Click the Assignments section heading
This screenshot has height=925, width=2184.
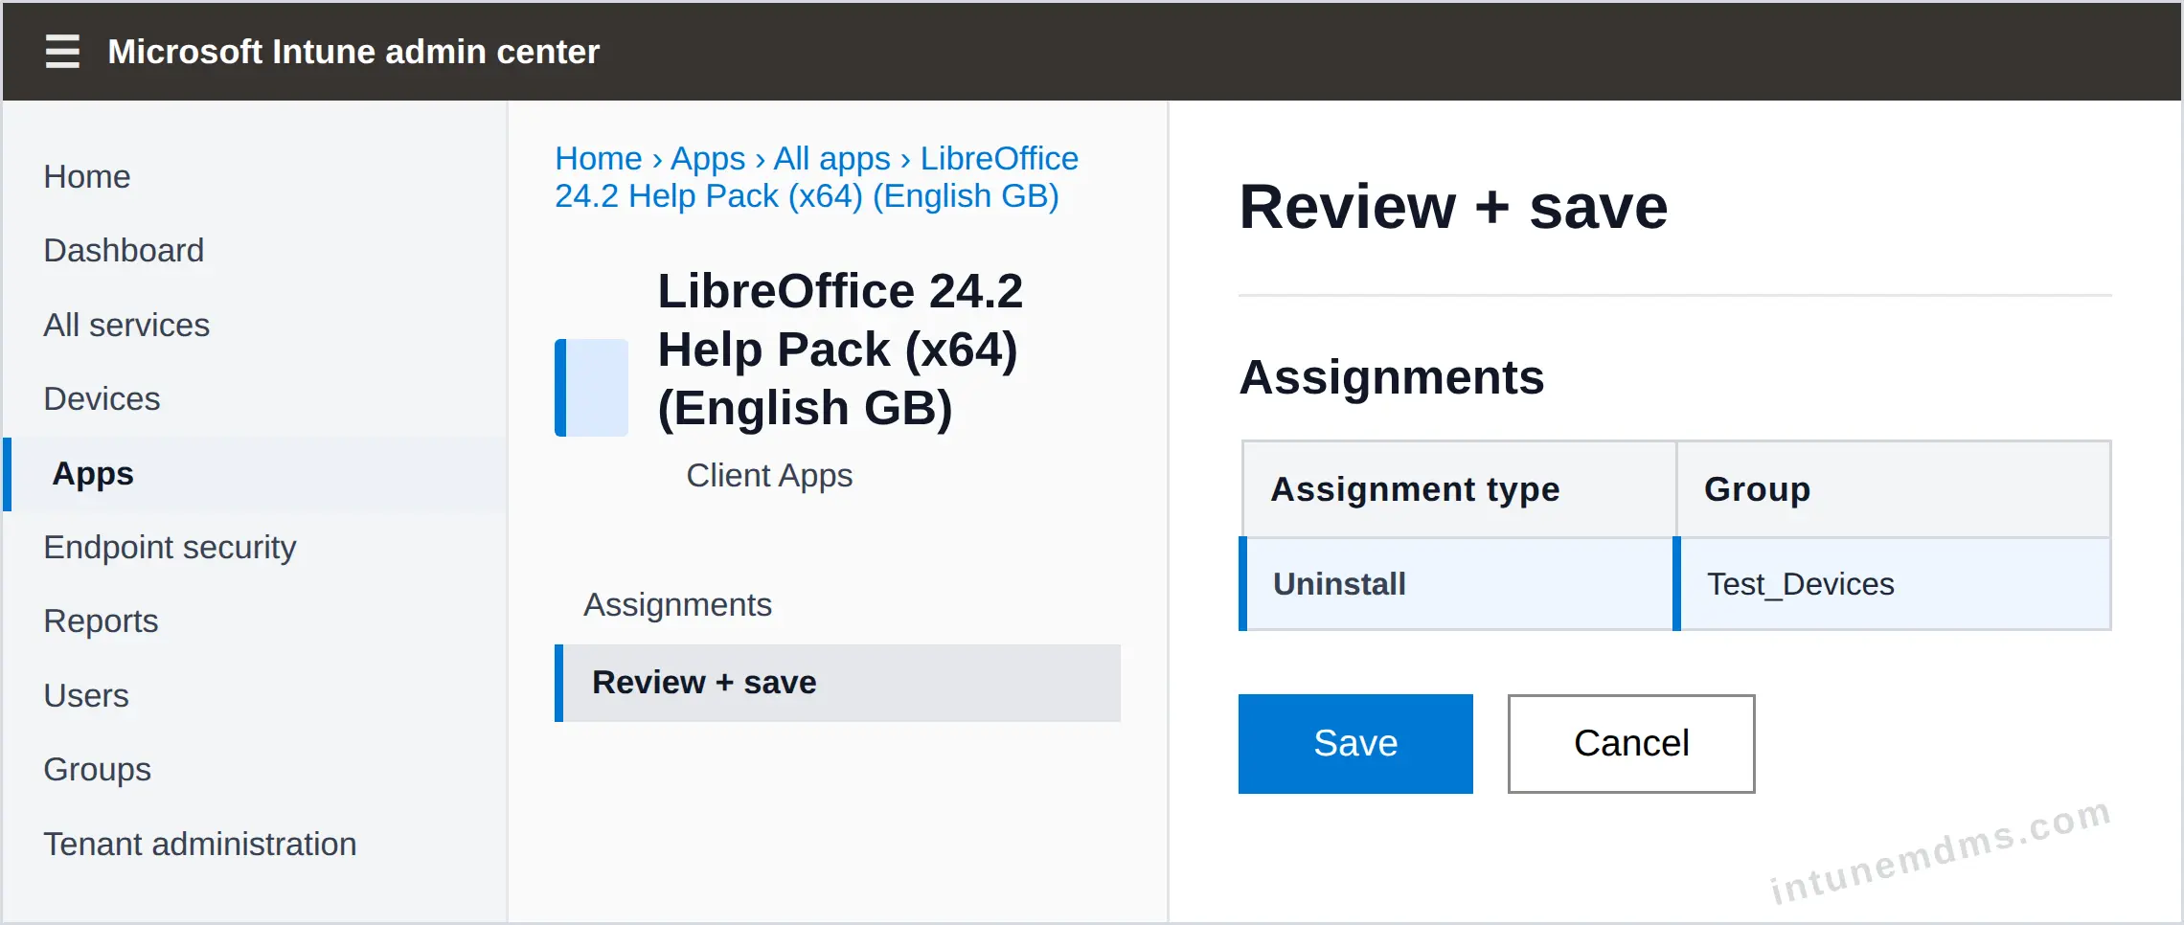point(1391,377)
